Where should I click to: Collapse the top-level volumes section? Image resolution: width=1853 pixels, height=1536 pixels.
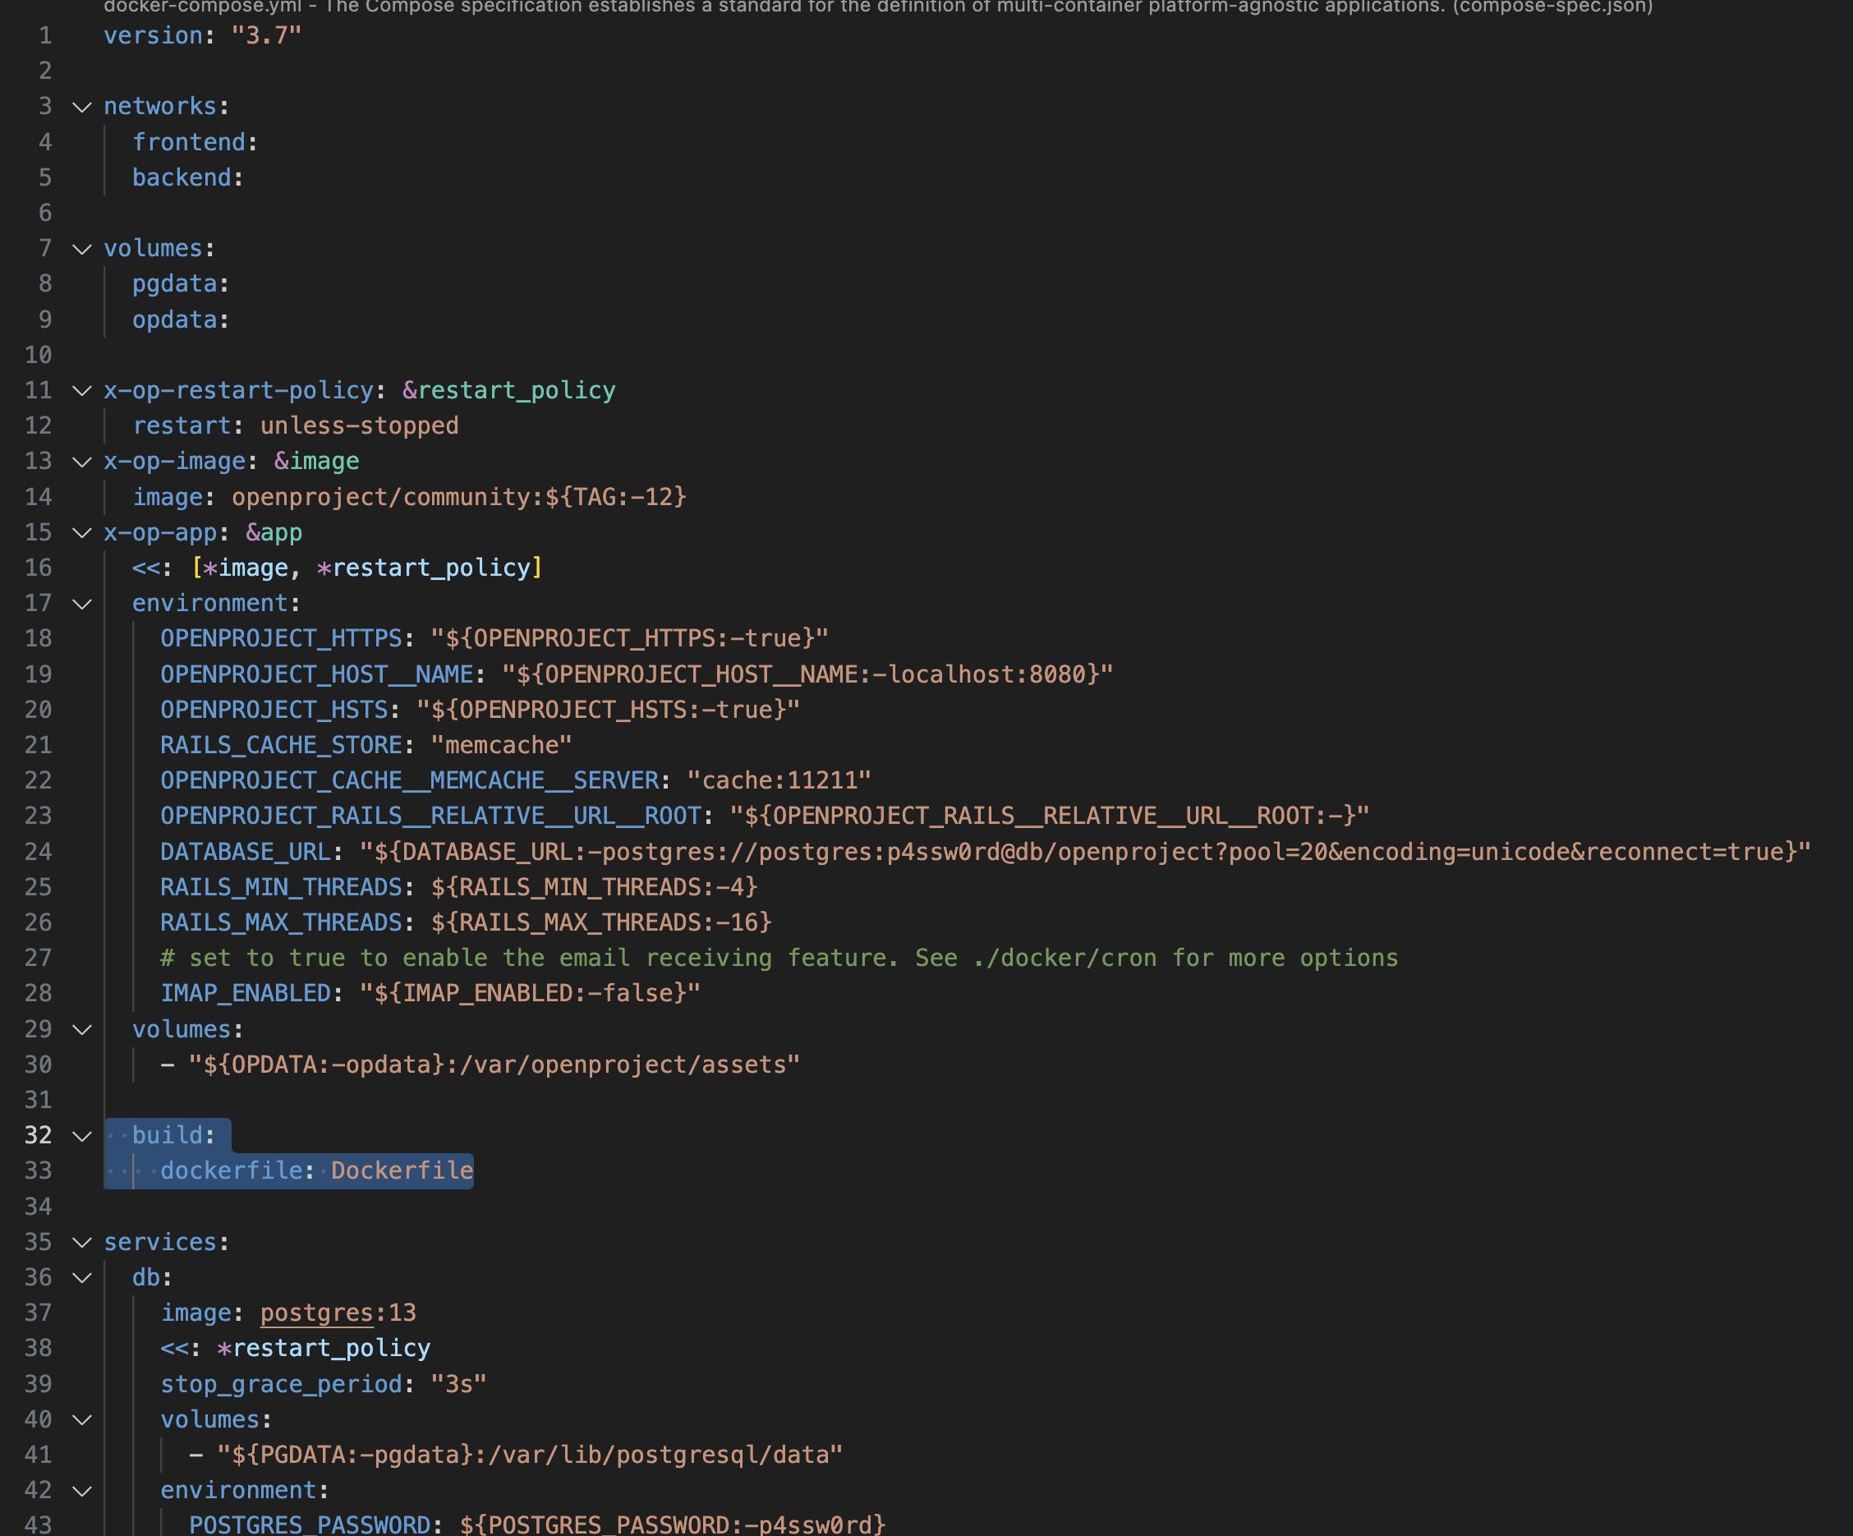click(x=82, y=249)
